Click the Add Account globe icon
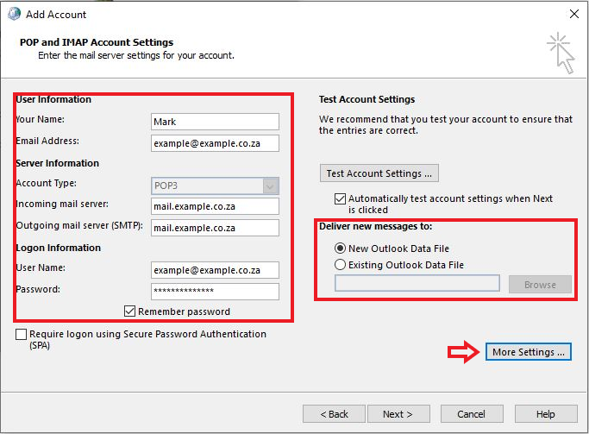 [x=14, y=14]
